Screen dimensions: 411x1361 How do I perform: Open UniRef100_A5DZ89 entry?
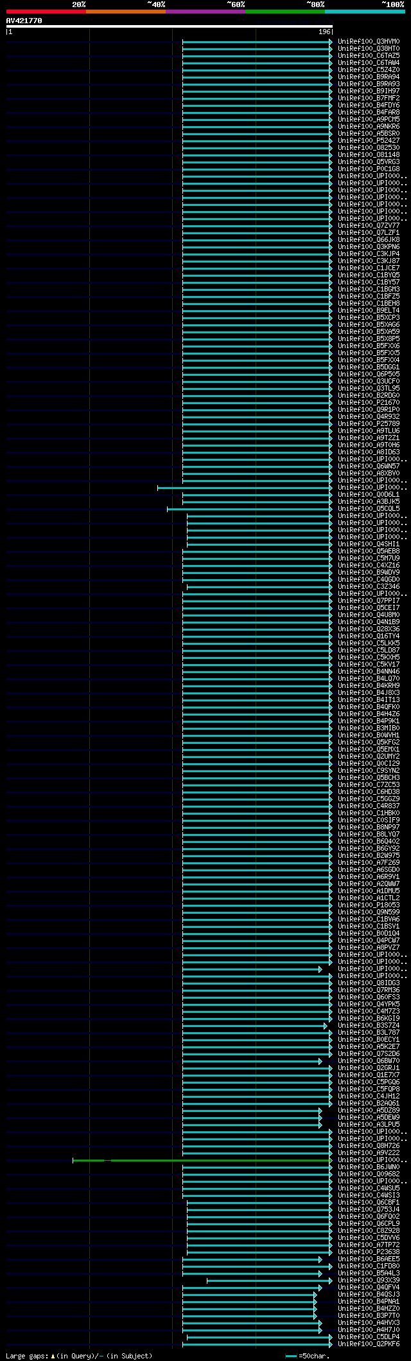[x=369, y=1111]
